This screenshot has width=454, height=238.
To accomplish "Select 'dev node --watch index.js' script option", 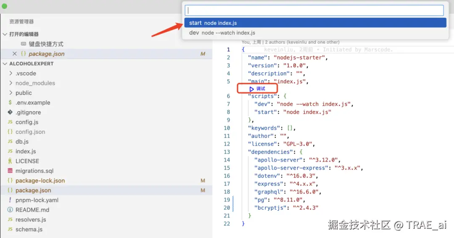I will pos(315,33).
